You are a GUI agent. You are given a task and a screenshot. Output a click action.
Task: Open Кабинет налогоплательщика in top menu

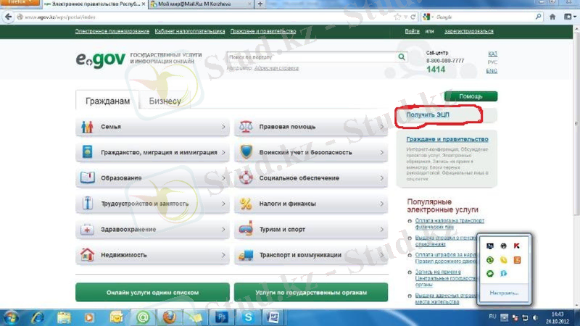190,31
